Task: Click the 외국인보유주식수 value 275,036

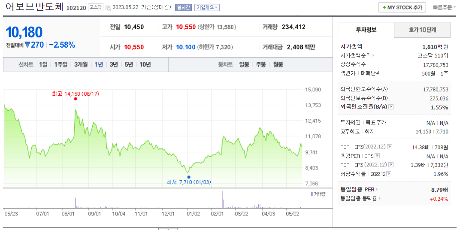Action: [x=439, y=98]
